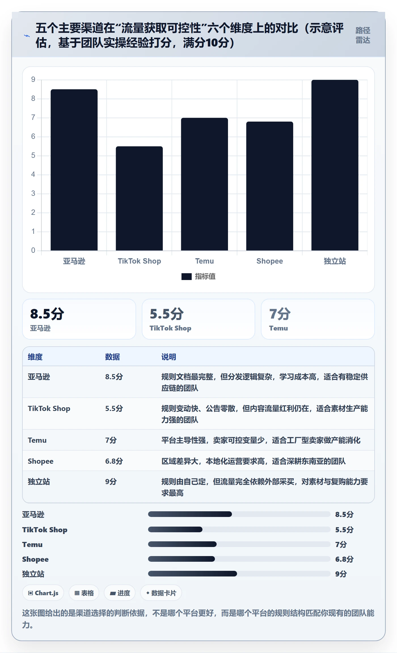Click the 维度 column header
This screenshot has height=653, width=397.
pyautogui.click(x=35, y=357)
